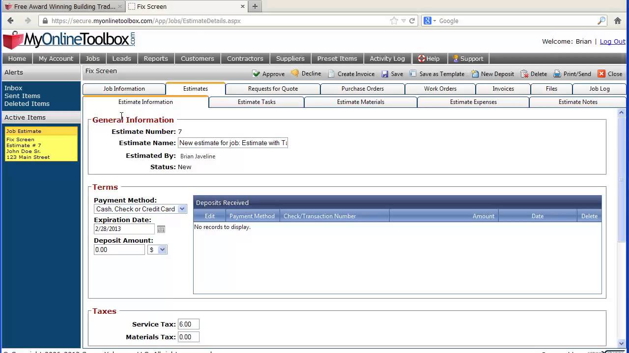Click the Log Out link
This screenshot has width=629, height=353.
[613, 41]
